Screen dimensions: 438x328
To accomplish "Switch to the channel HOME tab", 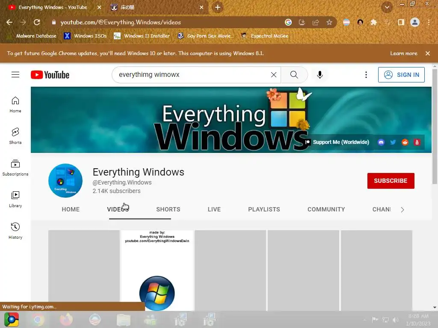I will (x=71, y=209).
